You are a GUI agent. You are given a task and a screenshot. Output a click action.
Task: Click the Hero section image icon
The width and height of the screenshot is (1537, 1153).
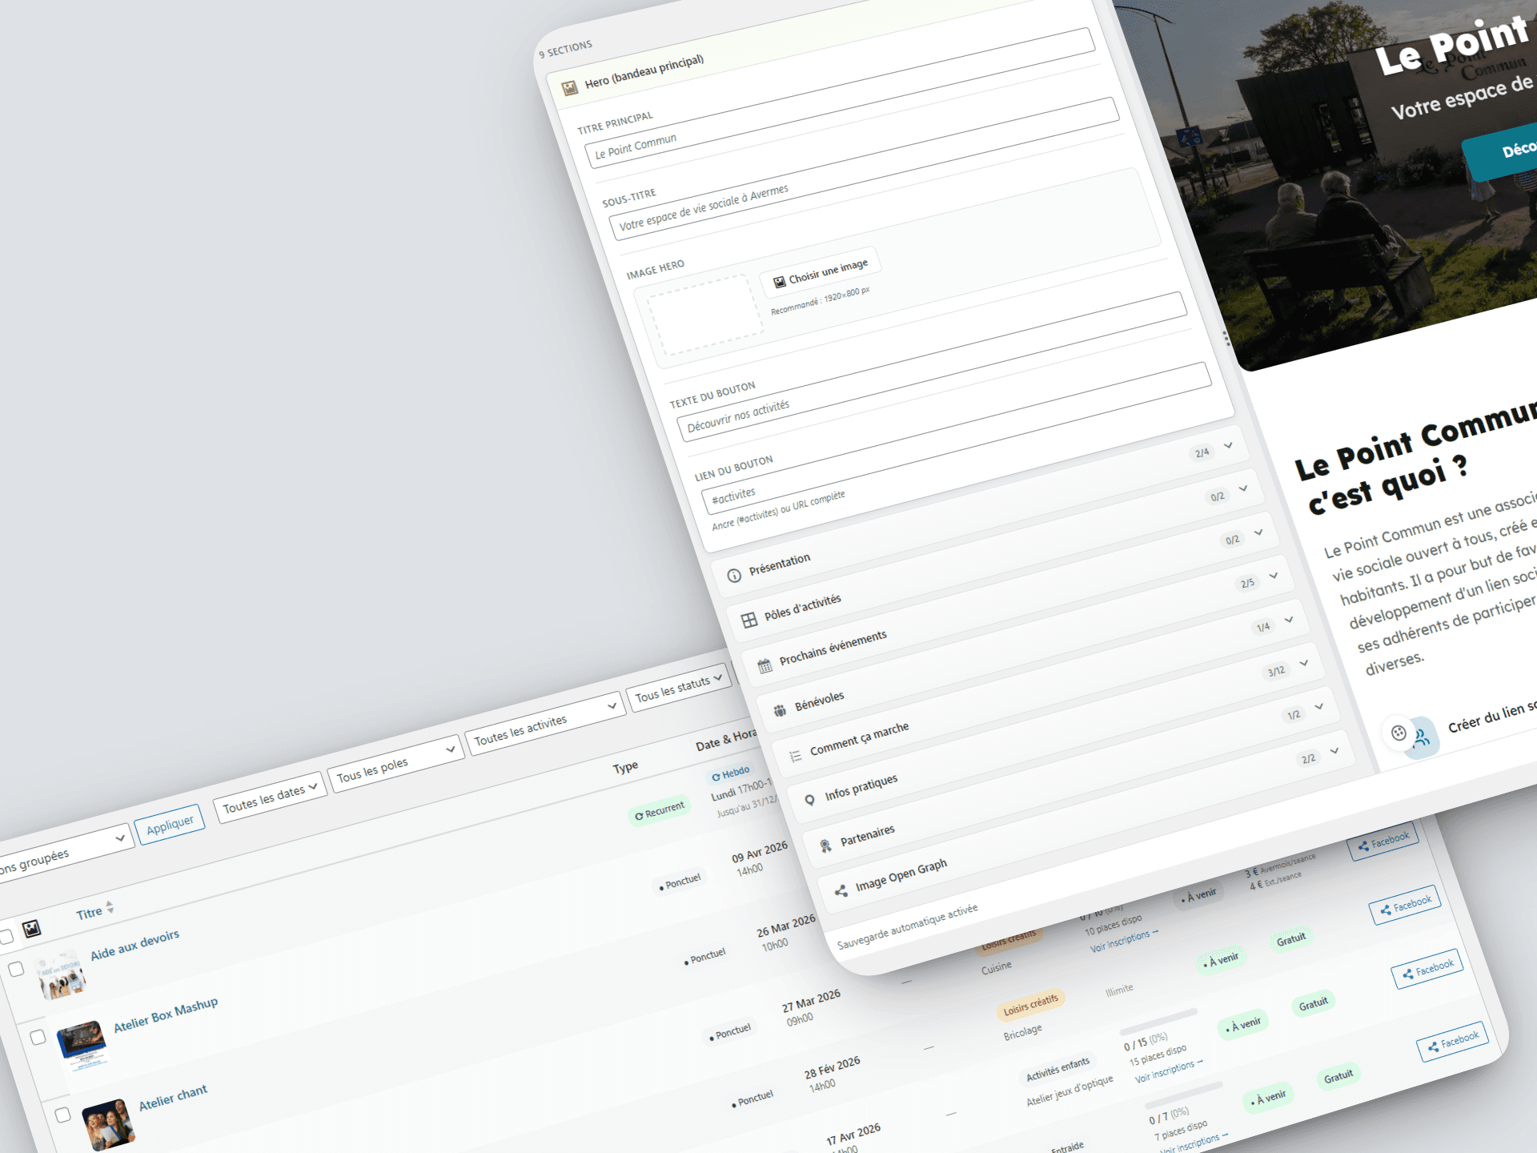pyautogui.click(x=569, y=88)
